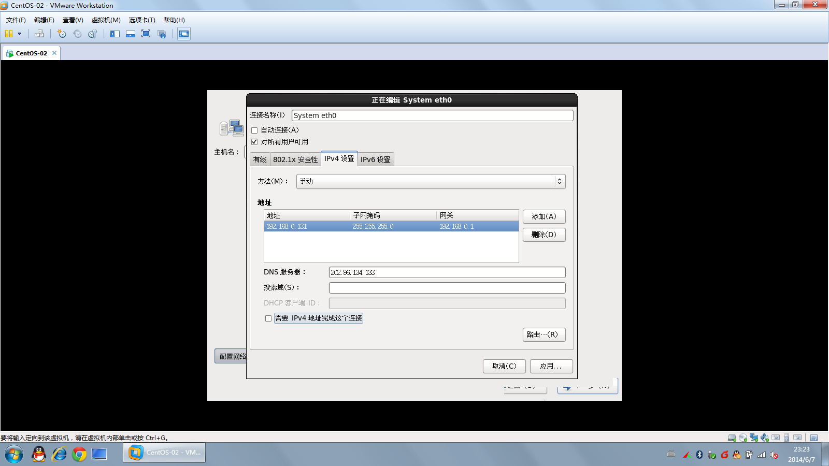Click the message log icon in status bar
The width and height of the screenshot is (829, 466).
pyautogui.click(x=814, y=438)
